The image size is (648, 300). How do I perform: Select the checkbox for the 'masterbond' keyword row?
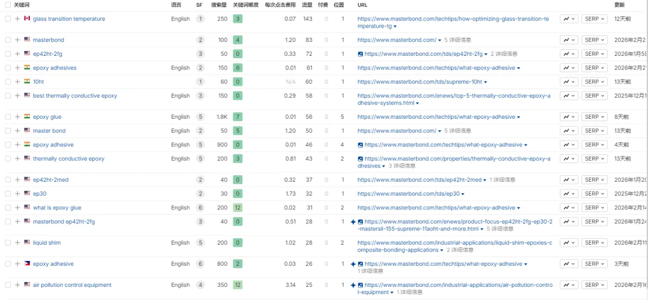pos(8,40)
